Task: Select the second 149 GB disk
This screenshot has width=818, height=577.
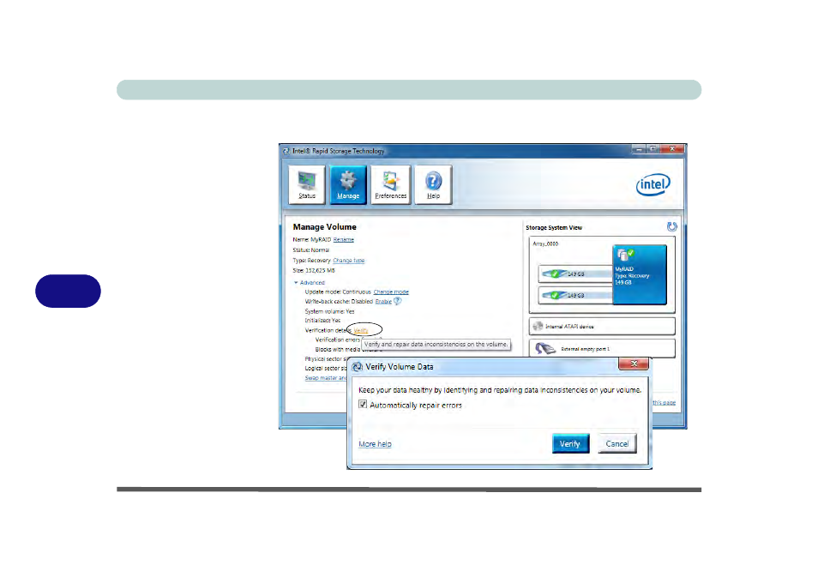Action: tap(574, 295)
